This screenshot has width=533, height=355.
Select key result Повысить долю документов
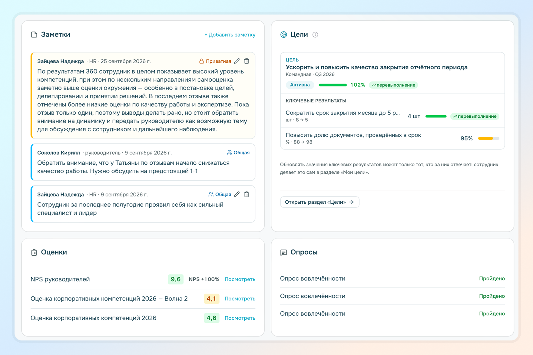point(353,135)
